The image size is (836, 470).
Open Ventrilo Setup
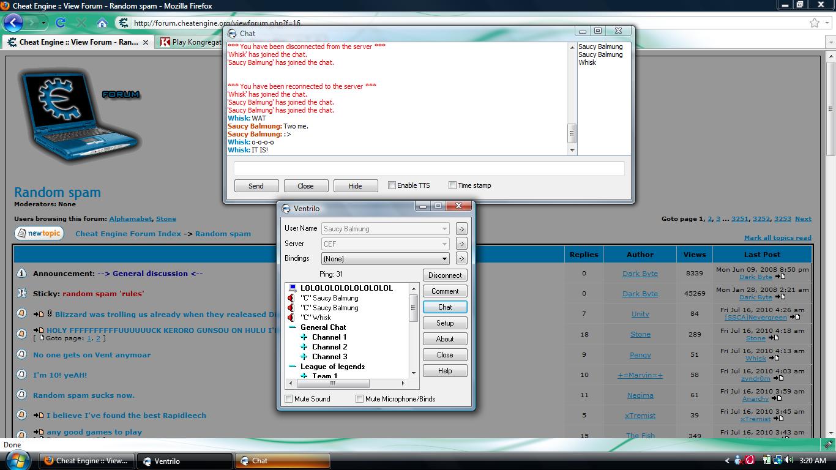point(445,323)
